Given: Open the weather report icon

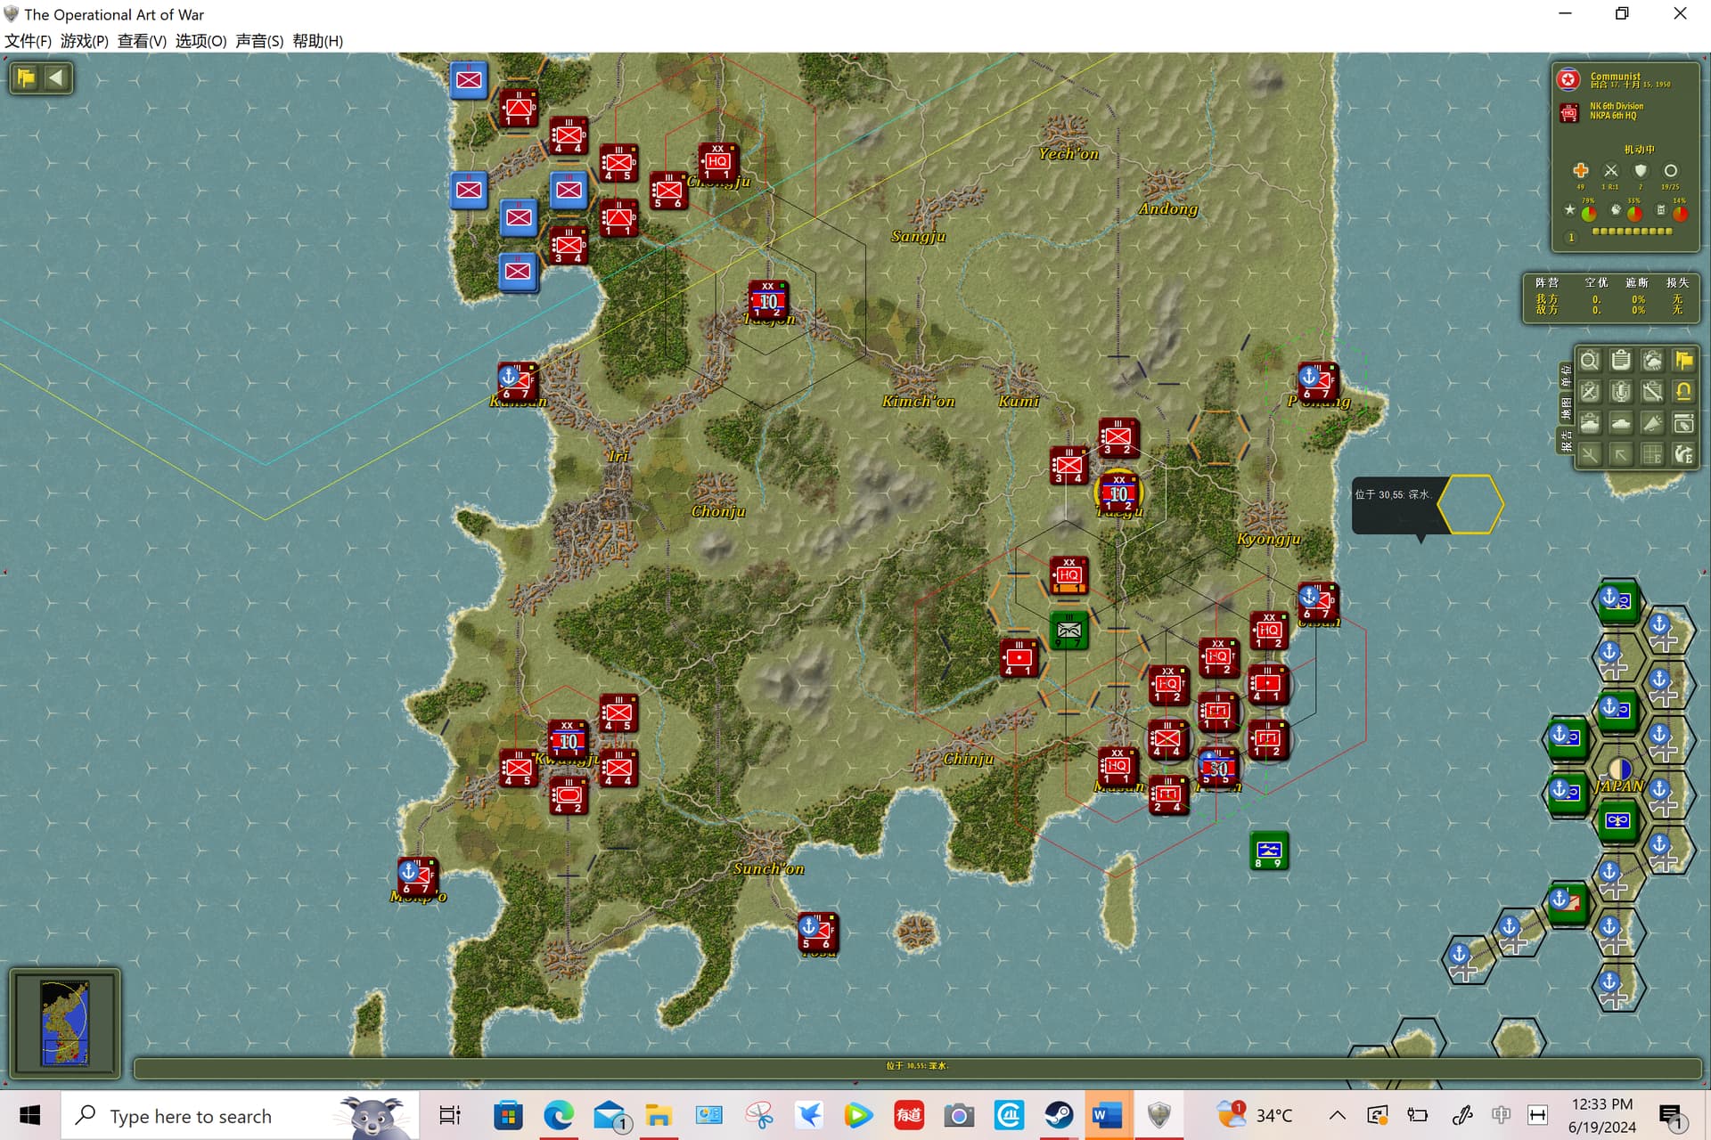Looking at the screenshot, I should point(1652,361).
